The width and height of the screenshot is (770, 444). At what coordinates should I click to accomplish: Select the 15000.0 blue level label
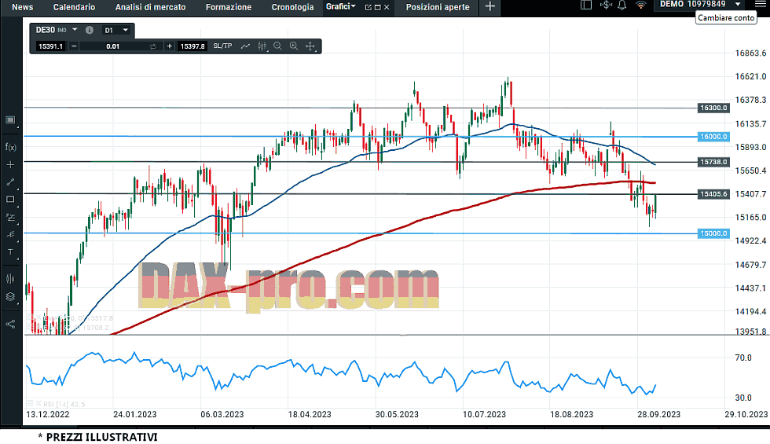(713, 233)
